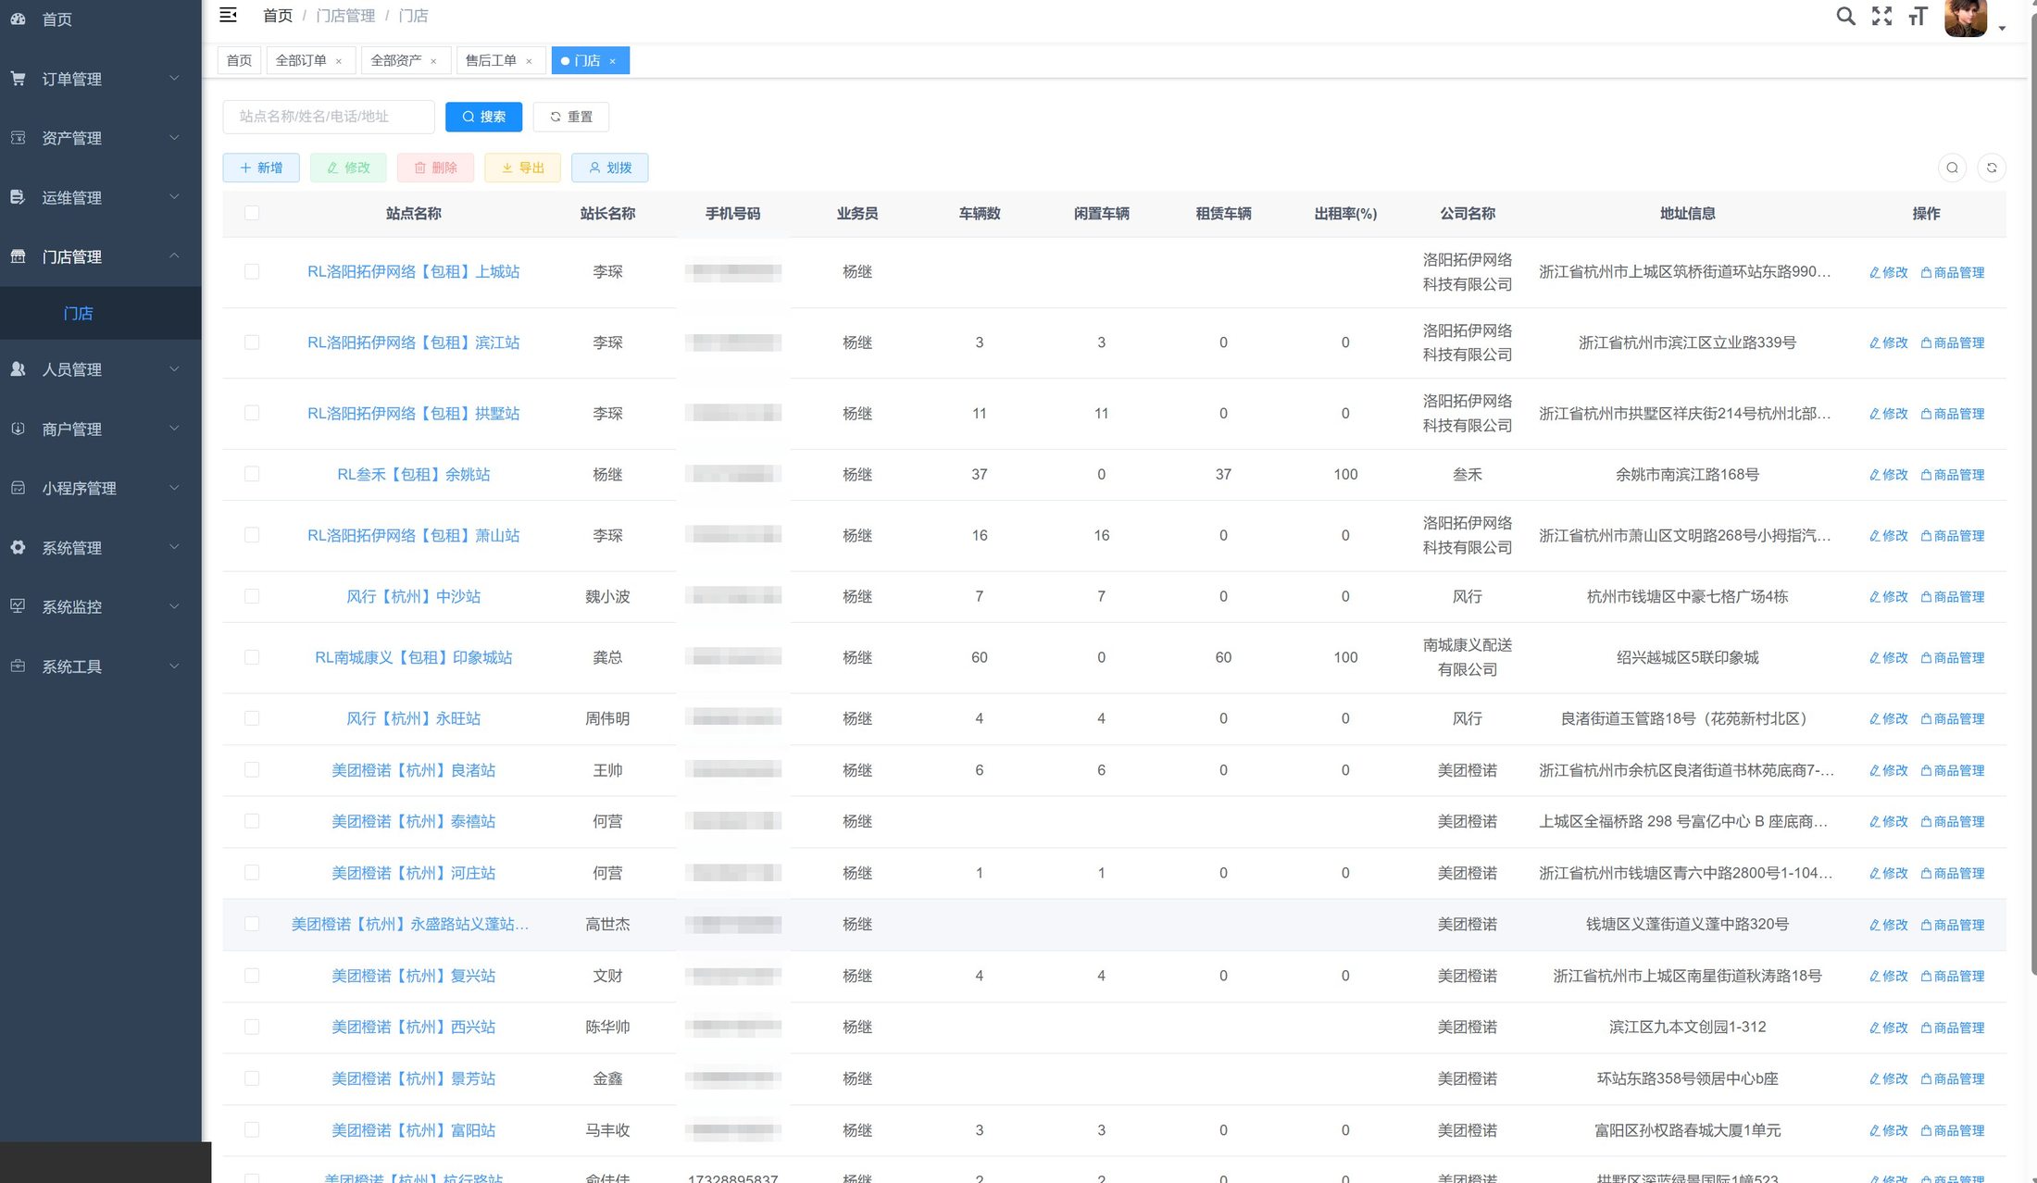Expand 人员管理 sidebar menu
The height and width of the screenshot is (1183, 2037).
[100, 370]
